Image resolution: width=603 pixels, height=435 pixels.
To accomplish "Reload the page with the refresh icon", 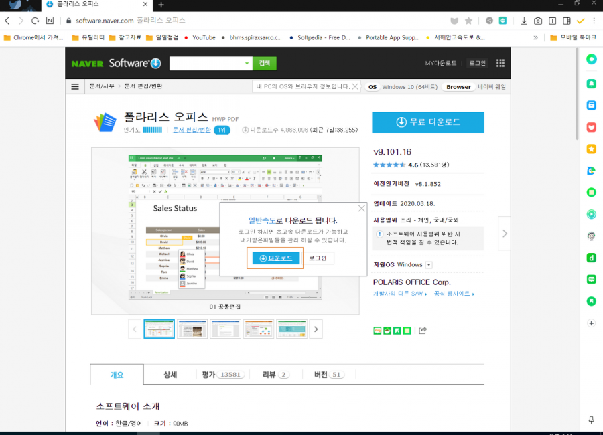I will coord(36,21).
